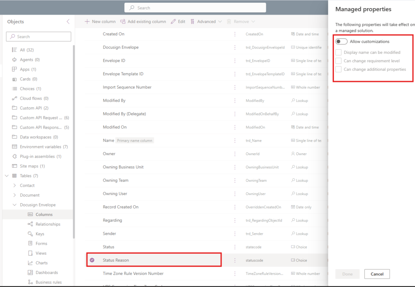The height and width of the screenshot is (287, 415).
Task: Expand the Contact table node
Action: pos(15,185)
